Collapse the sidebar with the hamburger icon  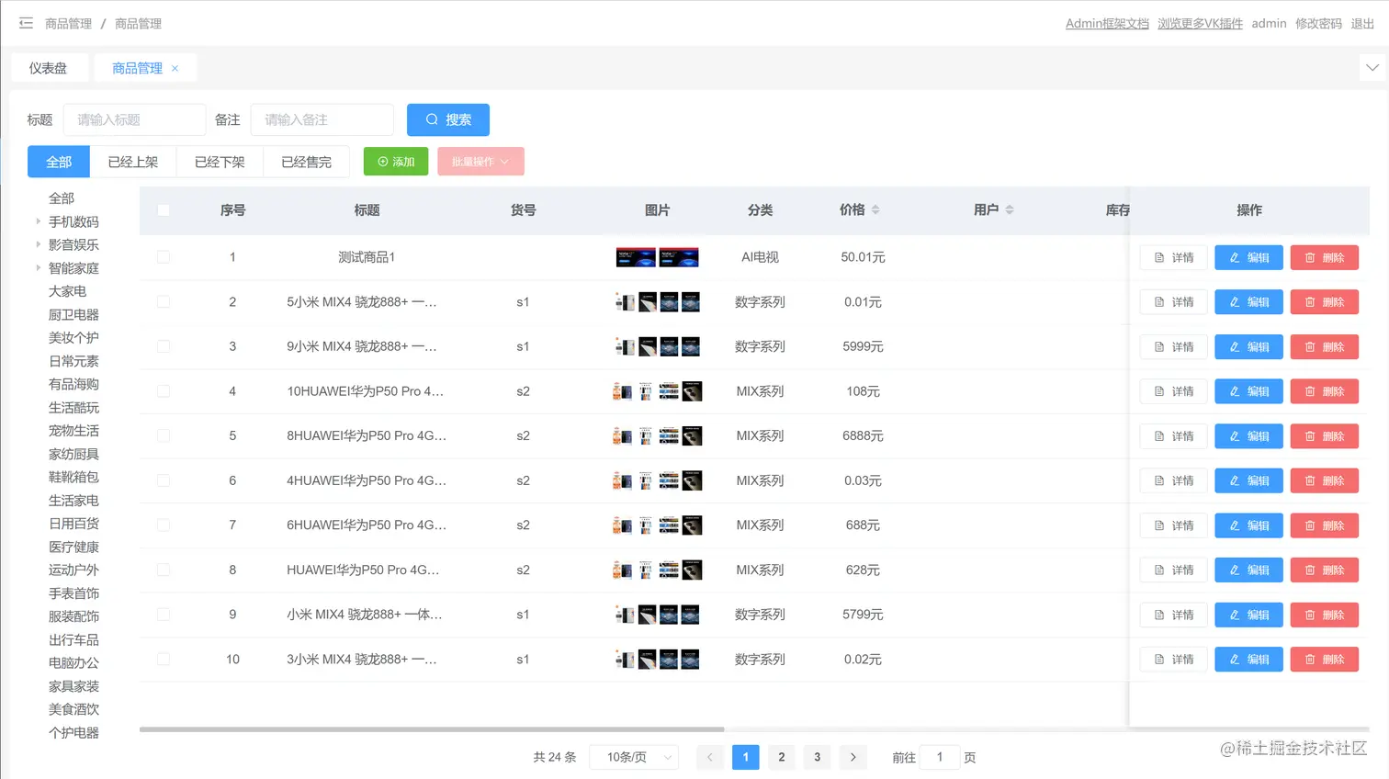[26, 23]
